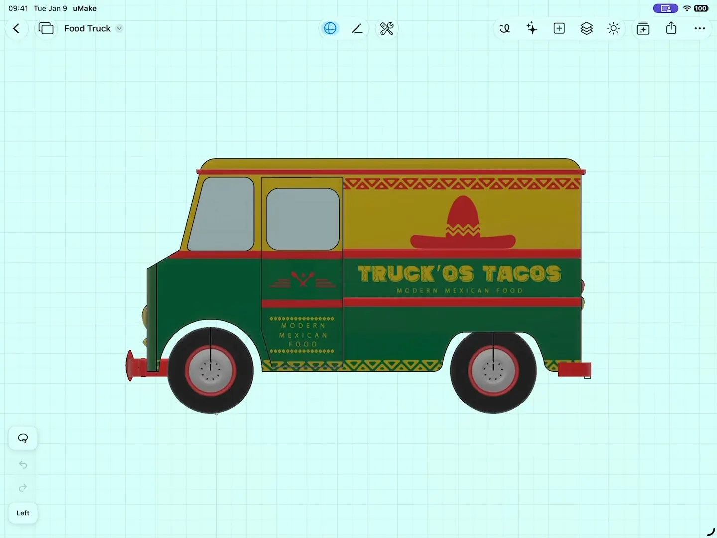Screen dimensions: 717x538
Task: Select the TRUCK'OS TACOS lettering
Action: tap(460, 274)
